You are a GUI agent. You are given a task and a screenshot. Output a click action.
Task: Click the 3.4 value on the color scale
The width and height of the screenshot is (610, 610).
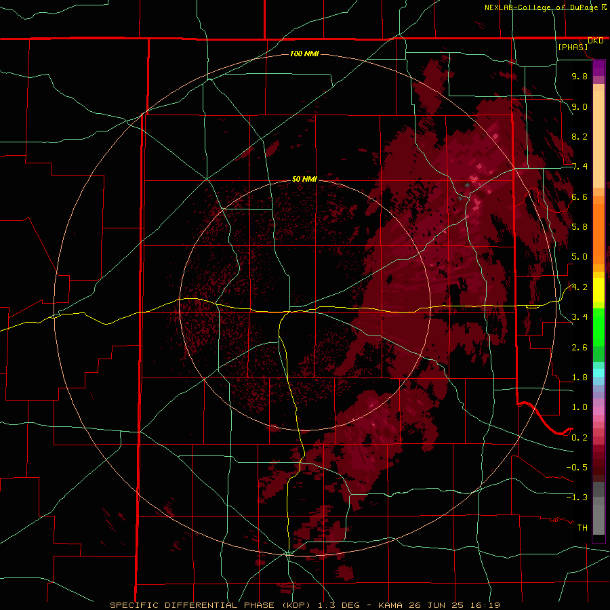[579, 317]
